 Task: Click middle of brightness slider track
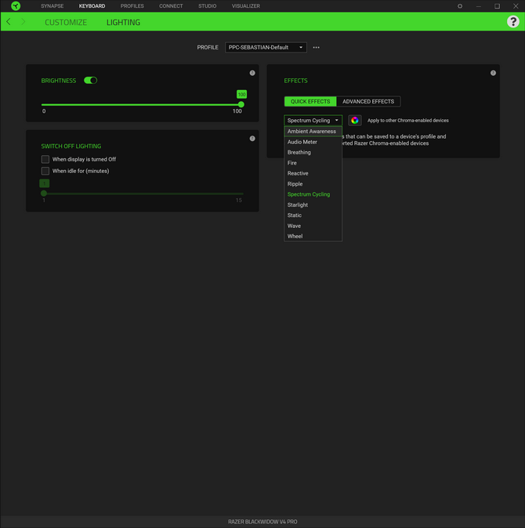click(x=141, y=105)
